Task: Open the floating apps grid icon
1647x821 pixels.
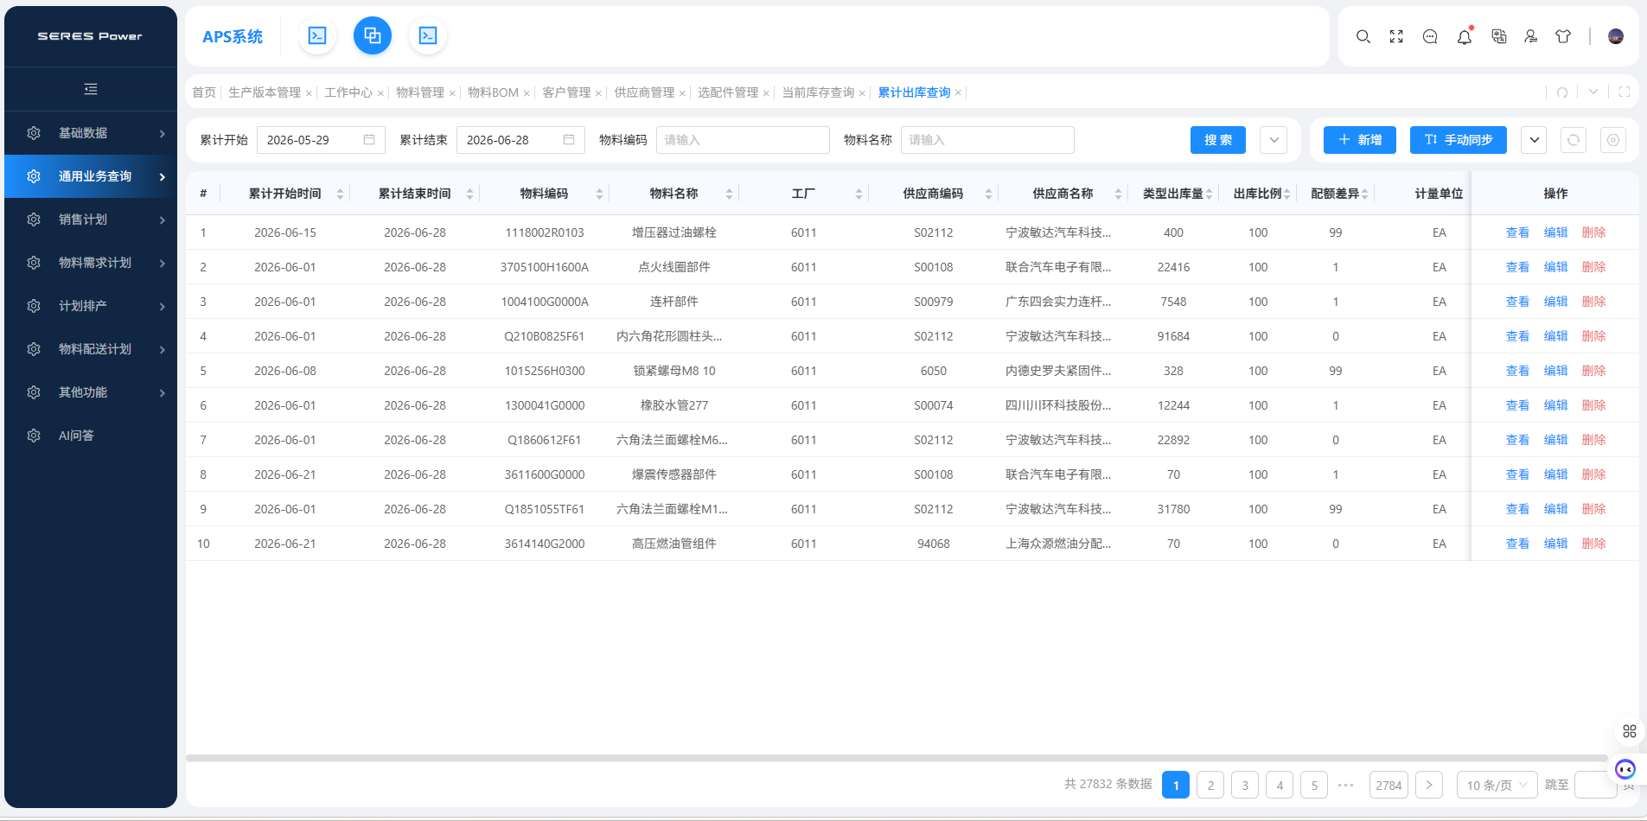Action: 1630,731
